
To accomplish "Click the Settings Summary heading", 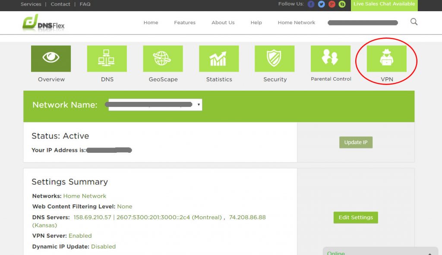I will click(69, 182).
